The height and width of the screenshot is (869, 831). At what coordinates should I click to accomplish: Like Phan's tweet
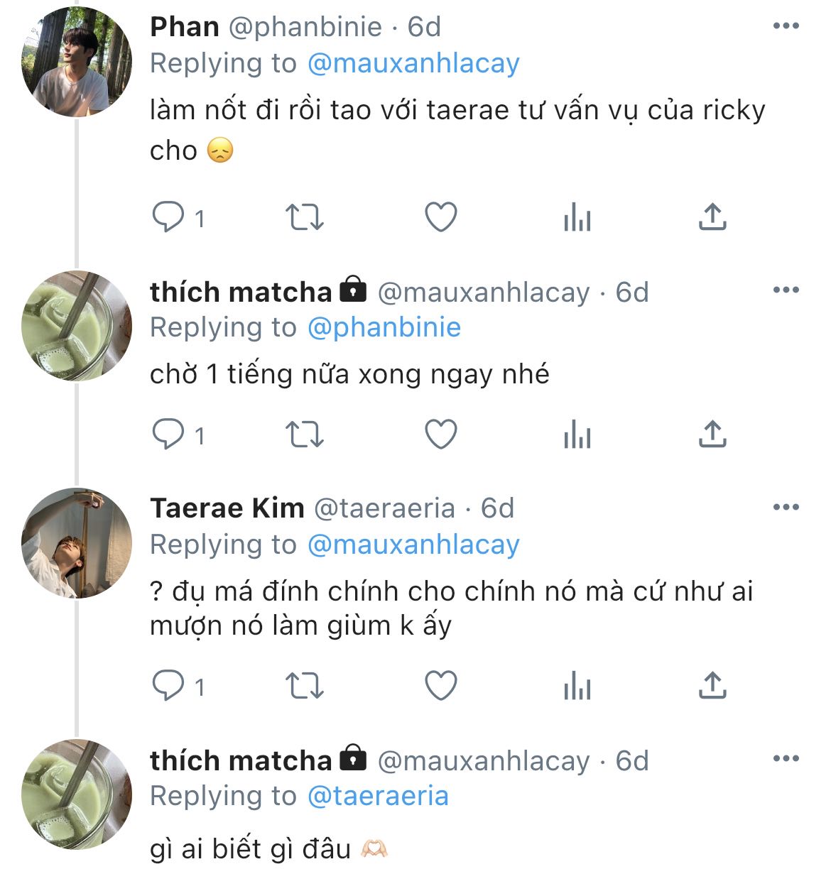click(440, 217)
